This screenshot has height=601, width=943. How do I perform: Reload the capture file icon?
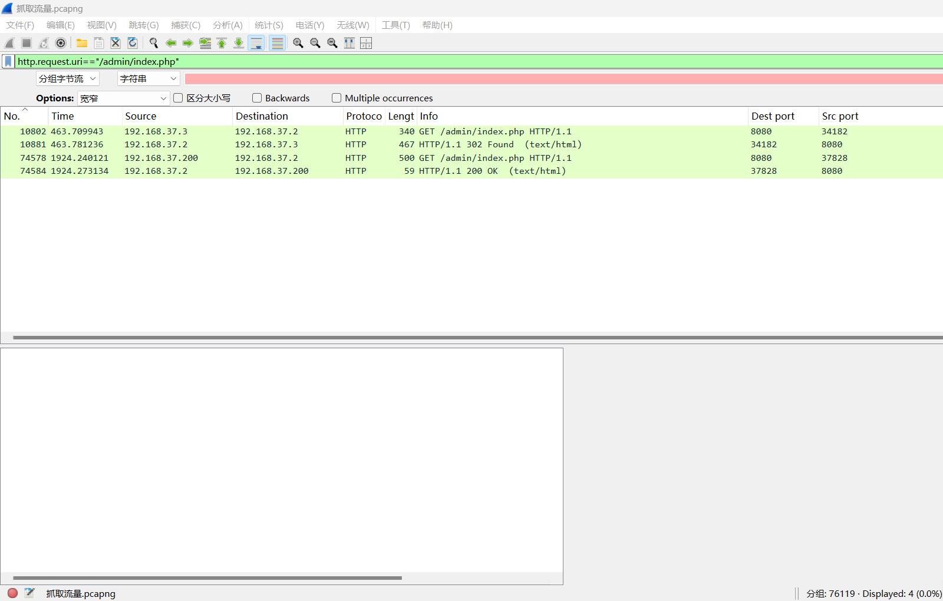coord(133,43)
